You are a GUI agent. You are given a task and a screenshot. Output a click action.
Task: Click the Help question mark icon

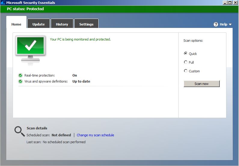click(x=216, y=24)
